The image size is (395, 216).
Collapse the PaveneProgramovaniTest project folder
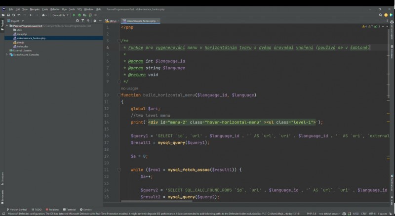tap(7, 26)
